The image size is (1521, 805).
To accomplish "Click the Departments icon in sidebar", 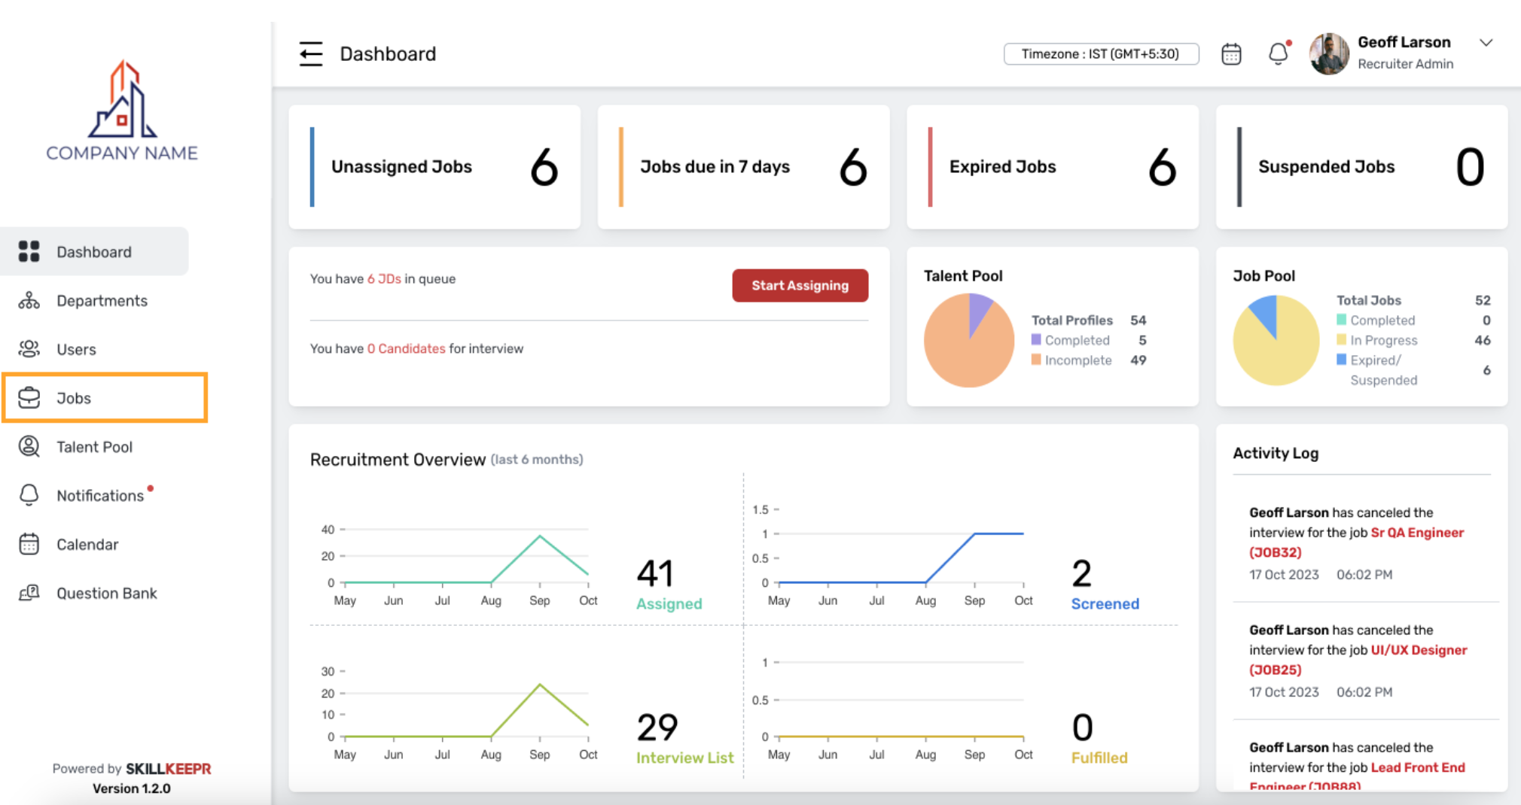I will (x=29, y=301).
